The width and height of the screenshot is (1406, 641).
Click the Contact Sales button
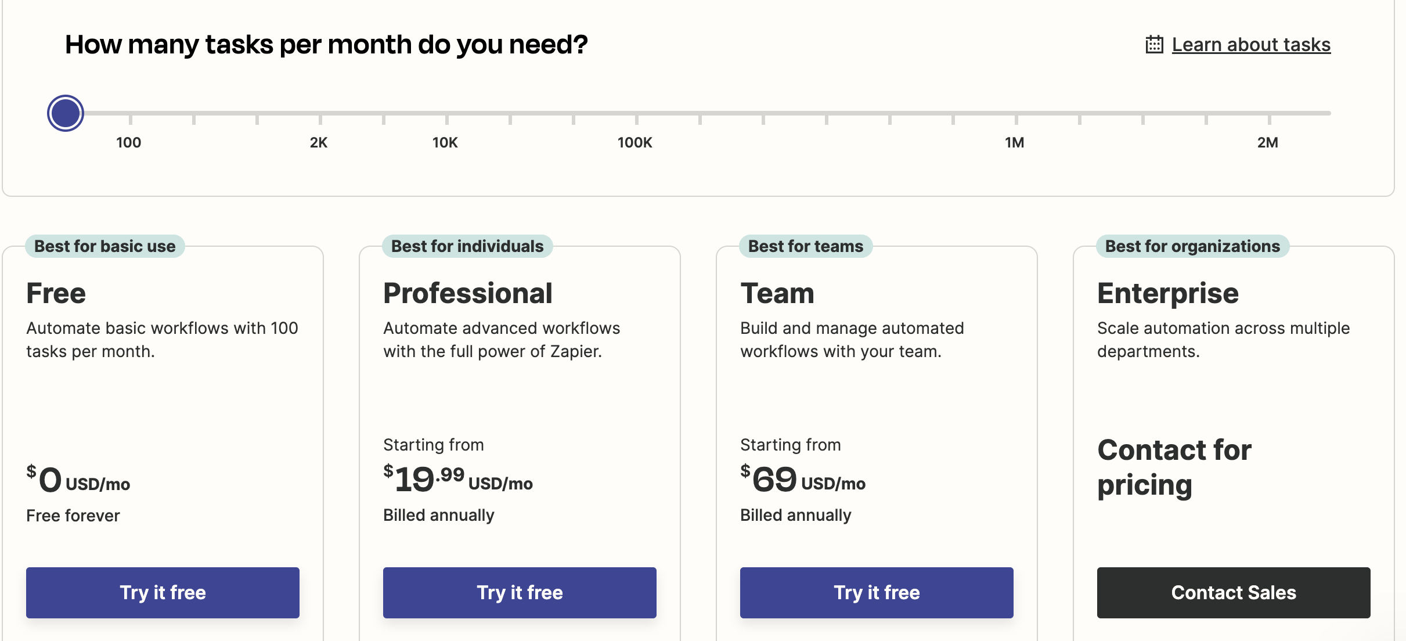coord(1234,592)
